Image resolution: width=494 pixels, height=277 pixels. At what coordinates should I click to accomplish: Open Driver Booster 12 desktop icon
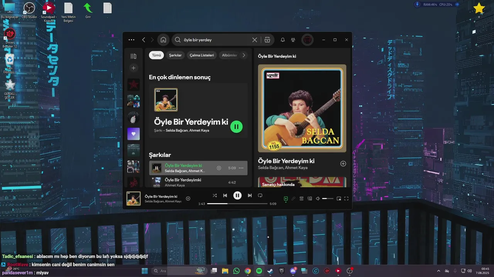point(10,38)
